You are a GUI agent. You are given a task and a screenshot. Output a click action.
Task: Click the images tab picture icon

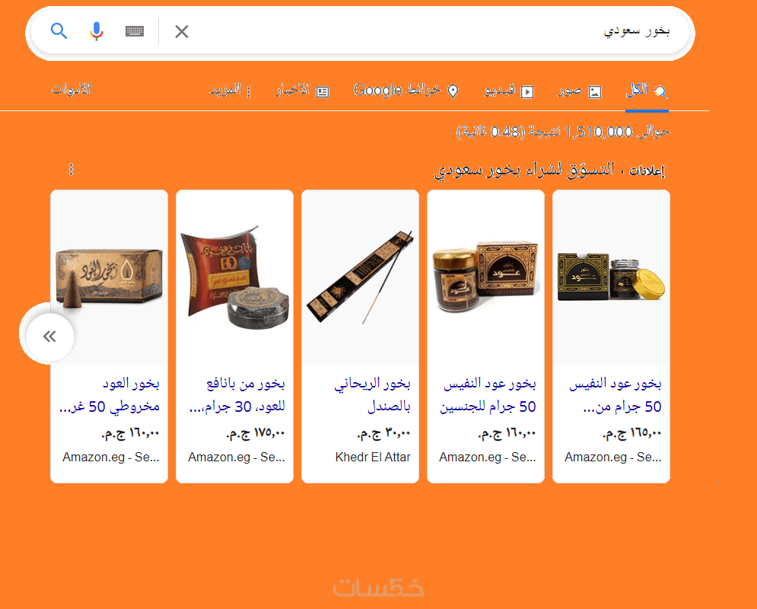pyautogui.click(x=595, y=92)
